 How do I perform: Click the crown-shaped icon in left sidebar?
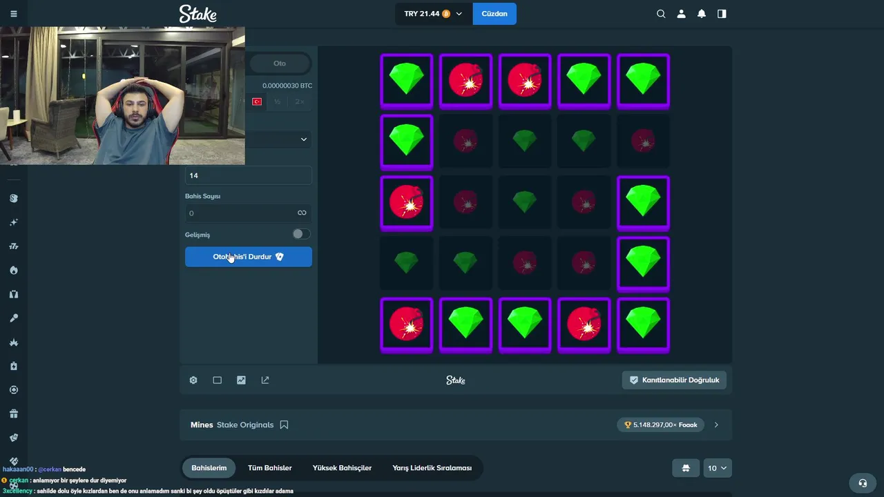coord(14,342)
